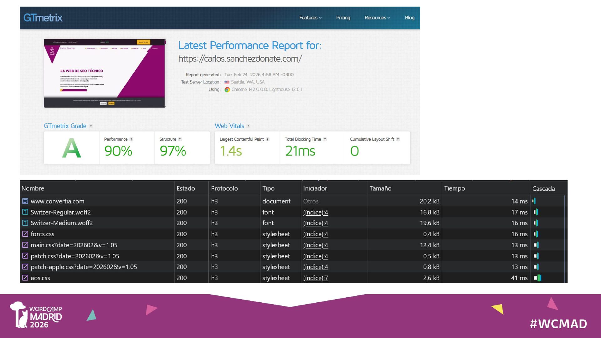This screenshot has width=601, height=338.
Task: Open the Pricing menu item
Action: pos(343,18)
